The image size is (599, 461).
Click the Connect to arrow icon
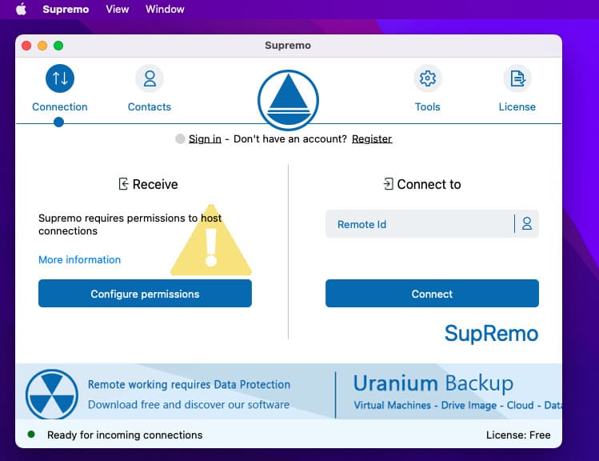click(388, 184)
